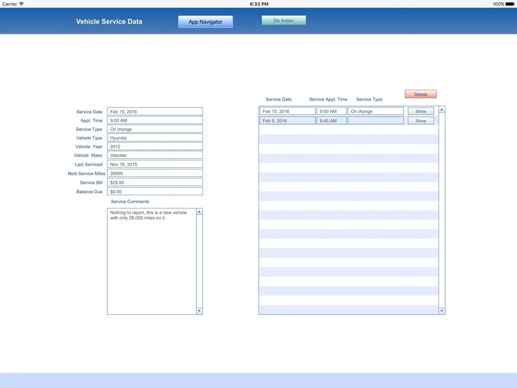Click into the Vehicle Year field
Viewport: 517px width, 388px height.
[155, 147]
